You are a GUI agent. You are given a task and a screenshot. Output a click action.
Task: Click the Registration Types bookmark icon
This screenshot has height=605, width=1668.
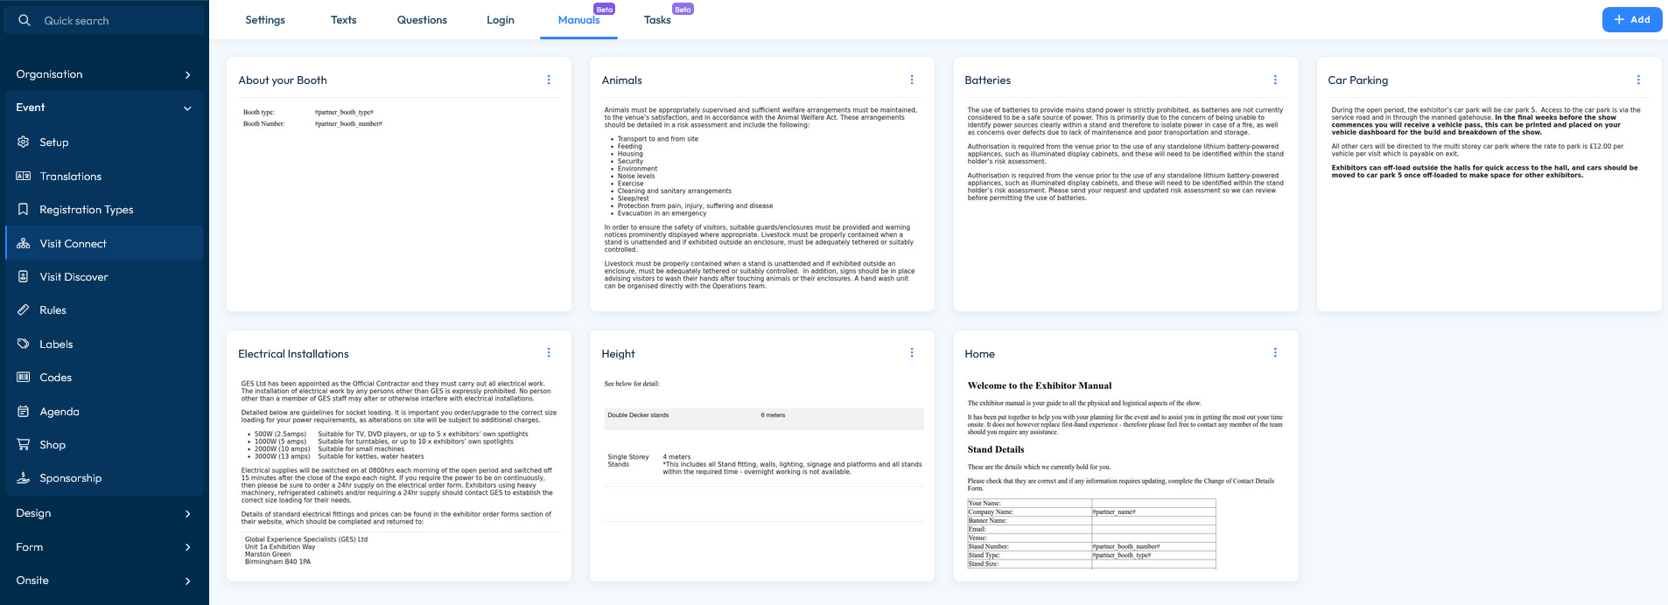[24, 210]
